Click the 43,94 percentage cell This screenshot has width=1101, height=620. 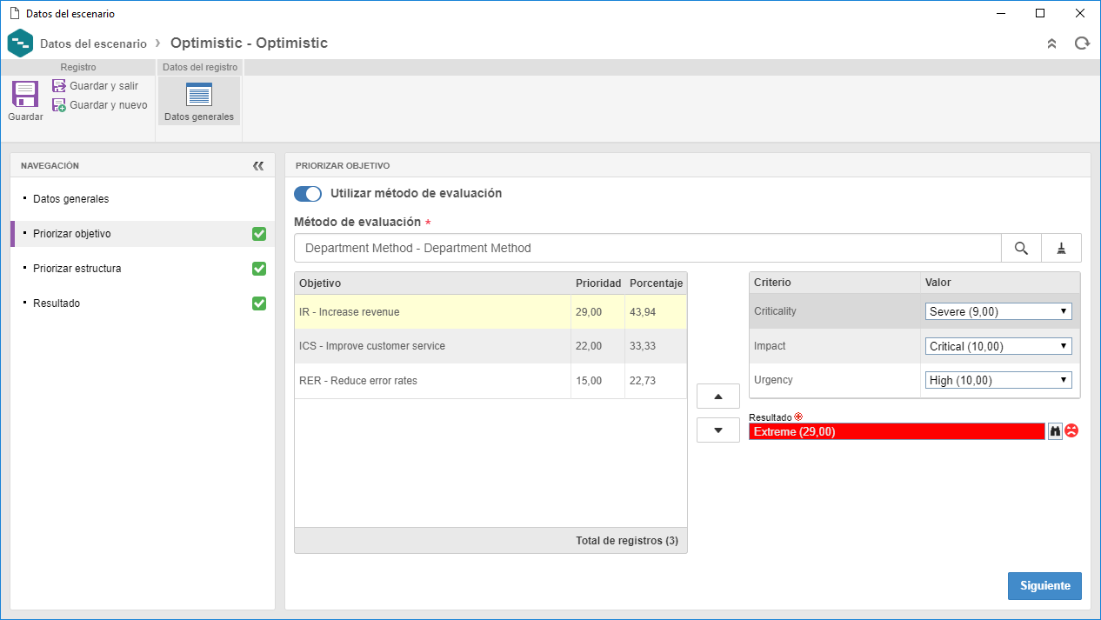[x=657, y=311]
